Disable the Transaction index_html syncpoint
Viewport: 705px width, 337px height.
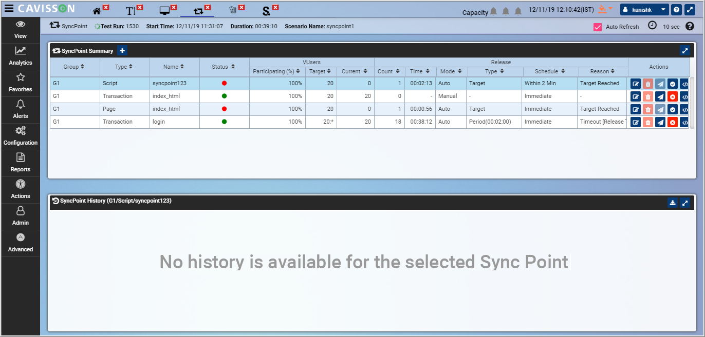point(673,96)
